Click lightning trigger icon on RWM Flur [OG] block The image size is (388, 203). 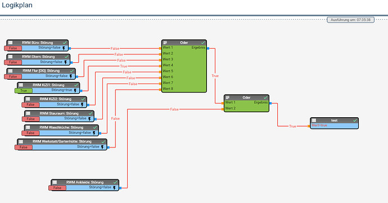pos(71,76)
